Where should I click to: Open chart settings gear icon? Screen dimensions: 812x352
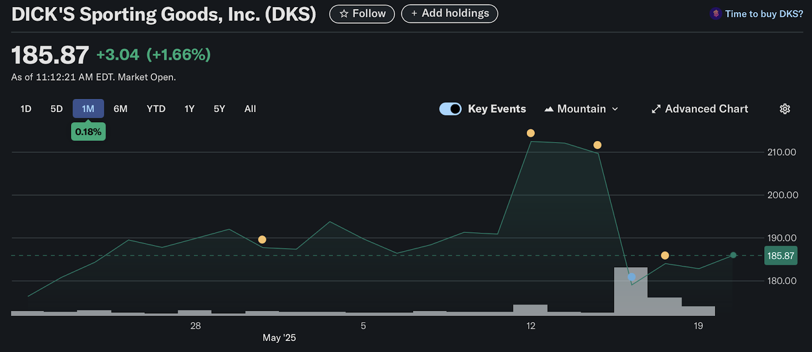coord(785,109)
